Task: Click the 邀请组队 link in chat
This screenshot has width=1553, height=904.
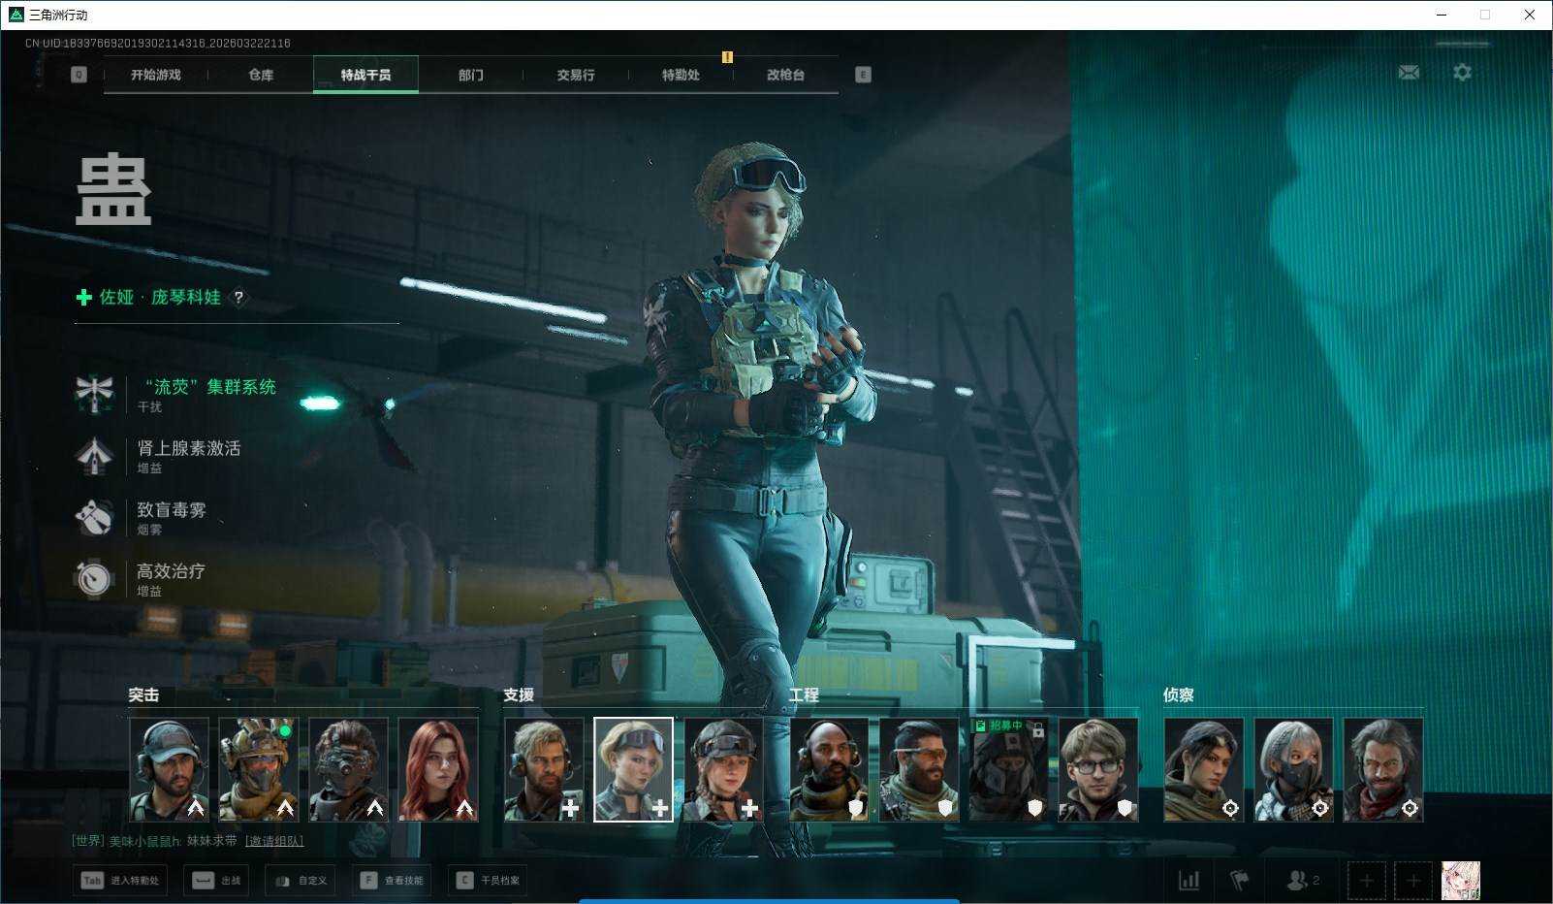Action: click(x=274, y=841)
